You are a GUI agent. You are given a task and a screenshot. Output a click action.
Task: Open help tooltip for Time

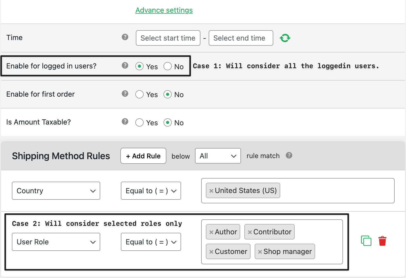pos(125,37)
